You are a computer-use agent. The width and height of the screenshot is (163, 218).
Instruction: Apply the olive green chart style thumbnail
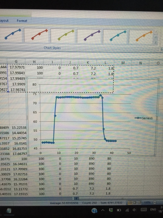pos(63,36)
